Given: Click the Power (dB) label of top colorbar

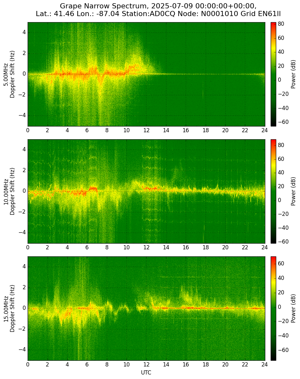Looking at the screenshot, I should coord(293,74).
